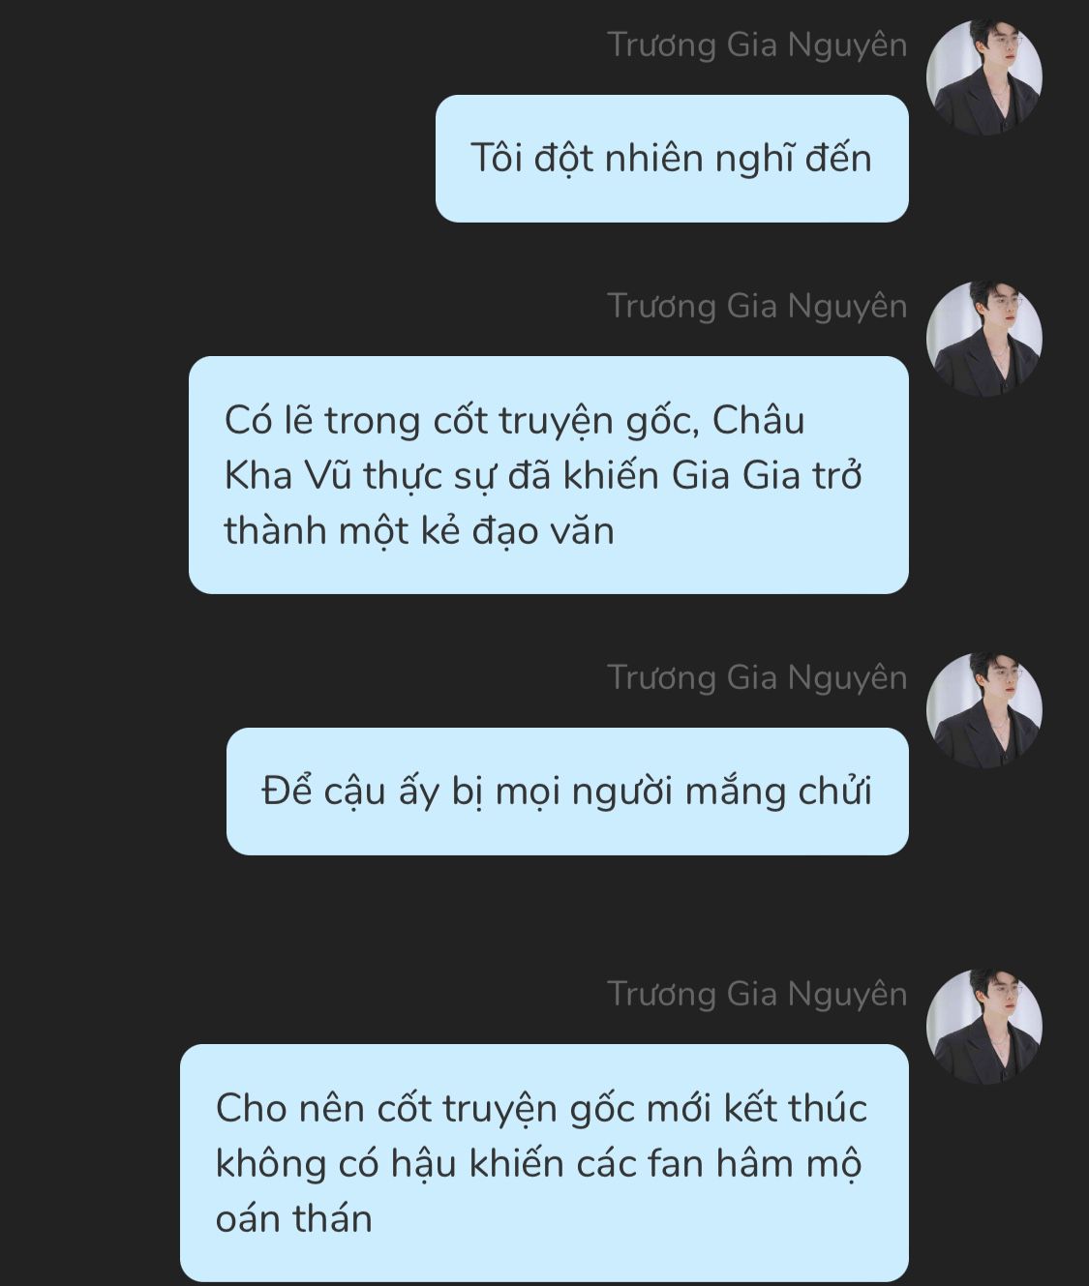The width and height of the screenshot is (1089, 1286).
Task: Select avatar next to the "Cho nên cốt truyện" message
Action: click(984, 1027)
